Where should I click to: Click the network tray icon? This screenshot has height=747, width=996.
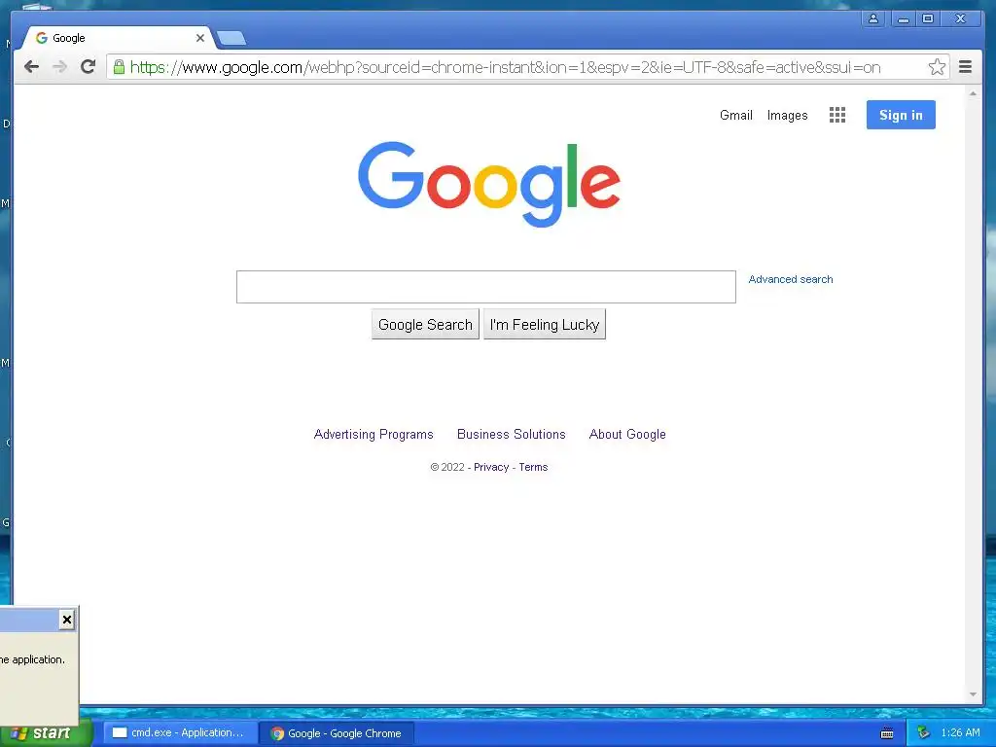[x=923, y=733]
